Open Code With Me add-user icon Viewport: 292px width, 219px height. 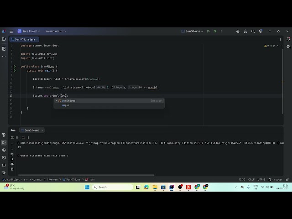click(245, 31)
